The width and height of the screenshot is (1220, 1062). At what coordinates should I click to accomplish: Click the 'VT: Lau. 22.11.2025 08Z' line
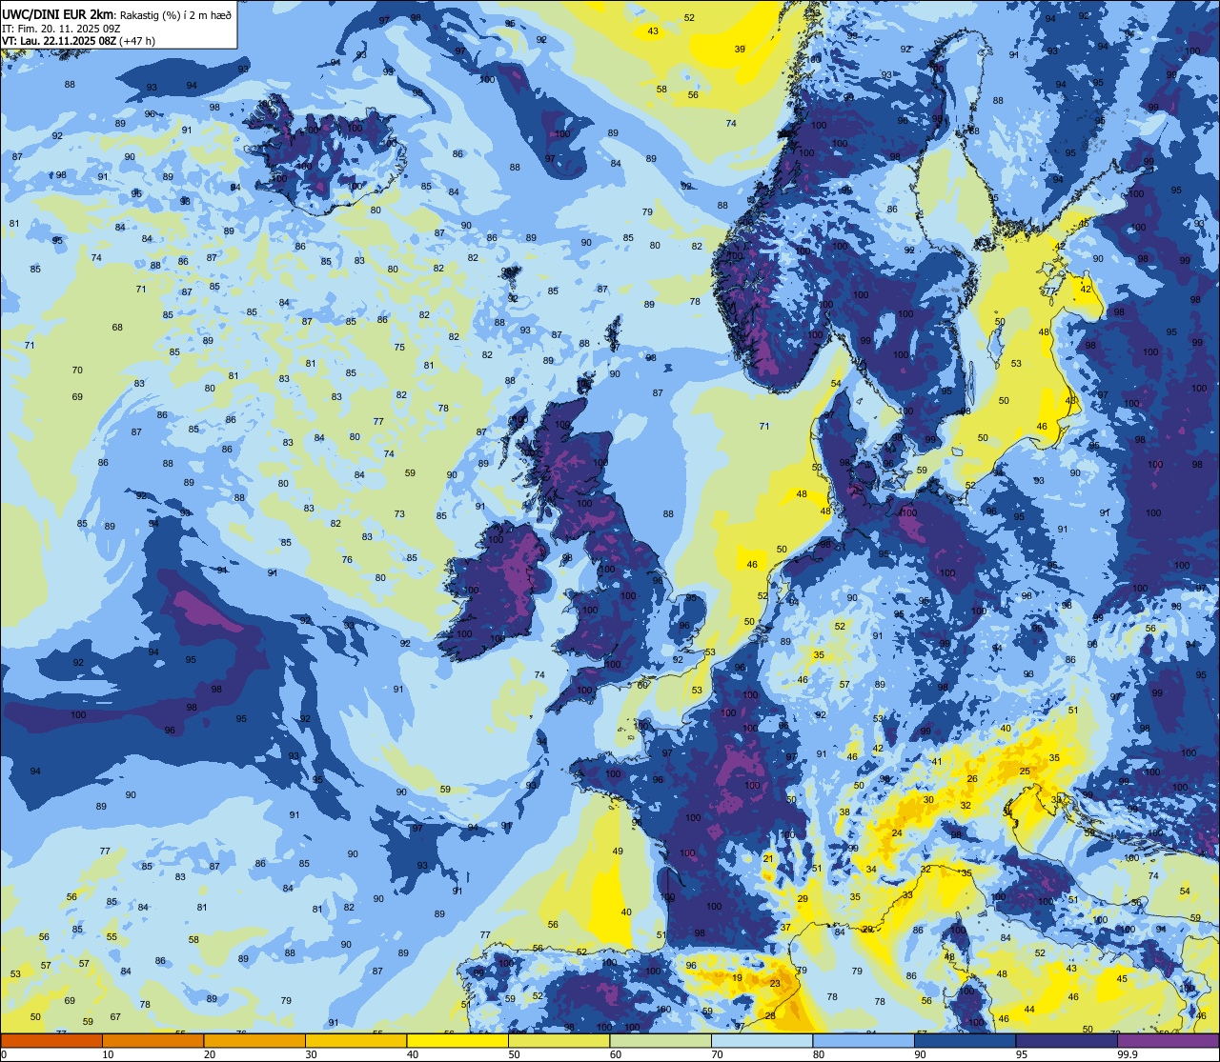click(58, 41)
